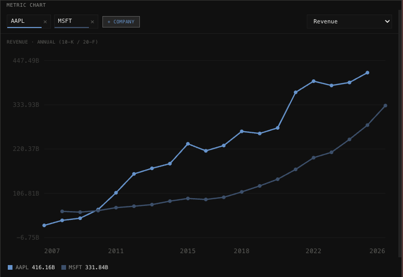Click the MSFT 2022 data point
403x277 pixels.
click(314, 158)
